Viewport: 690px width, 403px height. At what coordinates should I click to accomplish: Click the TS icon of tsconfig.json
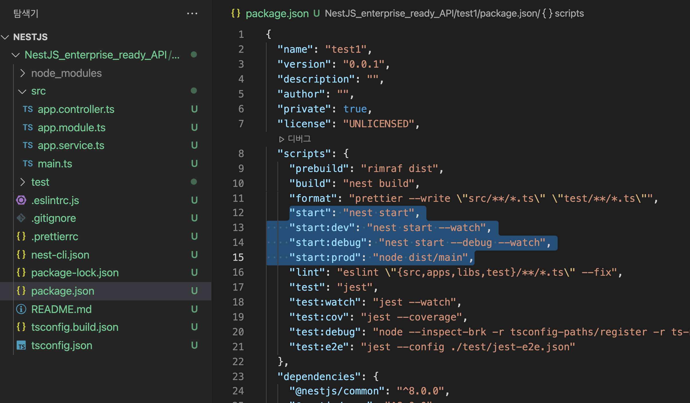21,345
